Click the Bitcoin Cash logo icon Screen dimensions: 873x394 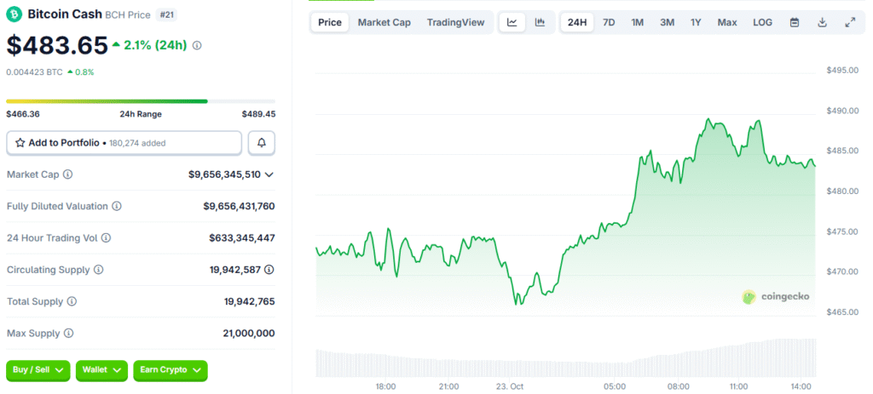pos(14,14)
